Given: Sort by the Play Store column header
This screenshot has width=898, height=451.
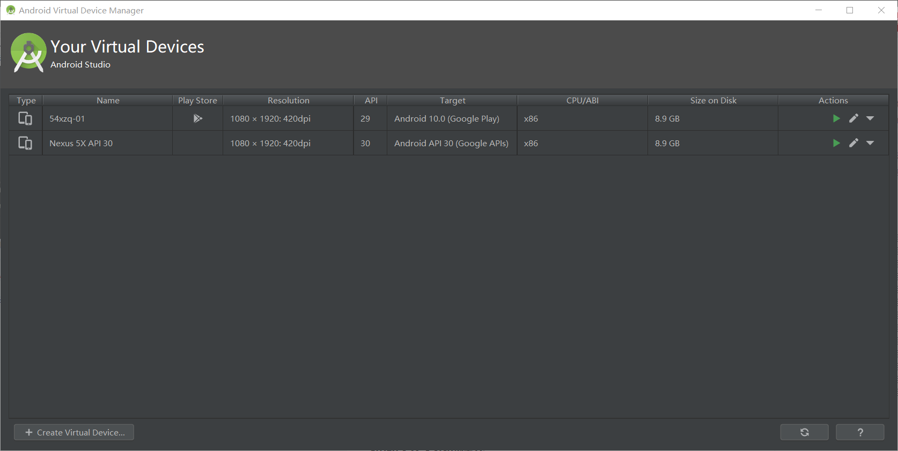Looking at the screenshot, I should point(197,100).
